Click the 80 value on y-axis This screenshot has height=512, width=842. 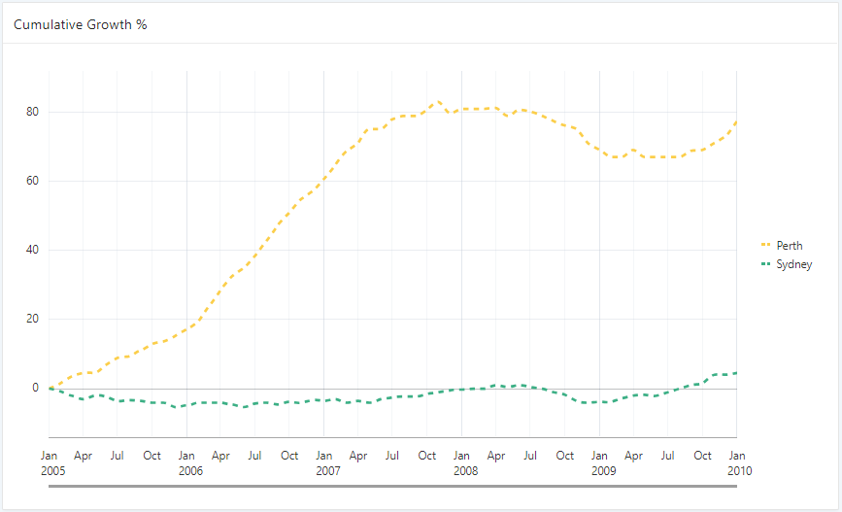click(32, 112)
